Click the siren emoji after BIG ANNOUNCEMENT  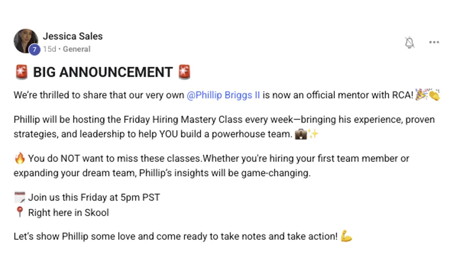(x=185, y=72)
